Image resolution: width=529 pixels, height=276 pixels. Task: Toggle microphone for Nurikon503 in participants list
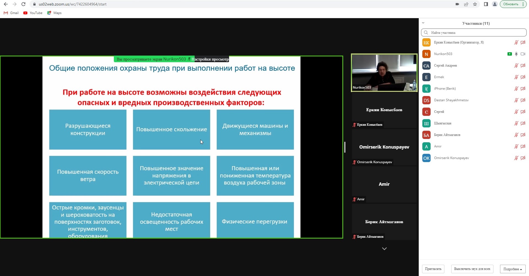[x=516, y=54]
